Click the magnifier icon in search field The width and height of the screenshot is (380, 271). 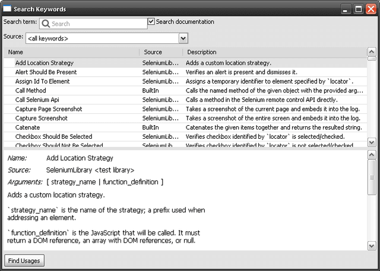[x=46, y=24]
